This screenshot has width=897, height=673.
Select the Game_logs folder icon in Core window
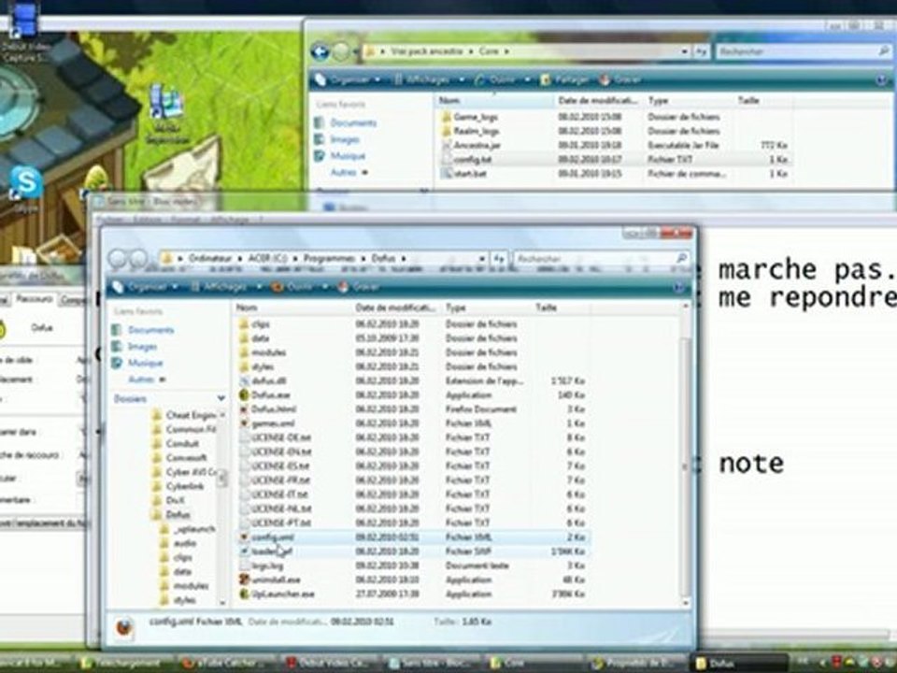pos(447,117)
